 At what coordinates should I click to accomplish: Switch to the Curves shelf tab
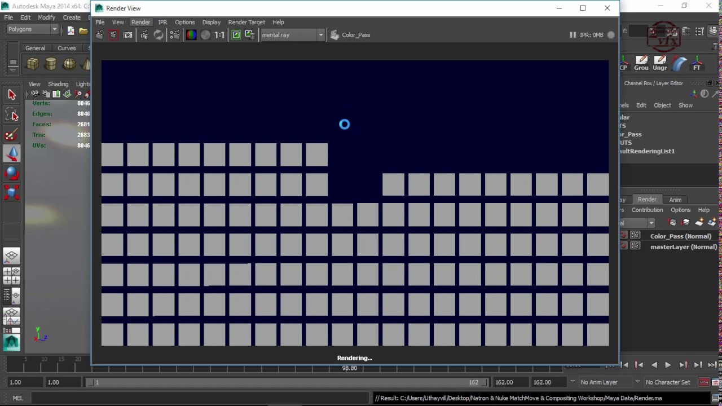67,48
